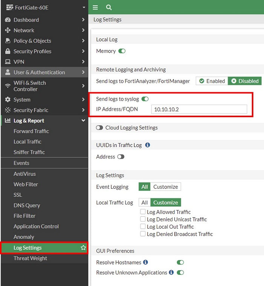Open Web Filter log page
This screenshot has width=264, height=286.
pos(26,184)
